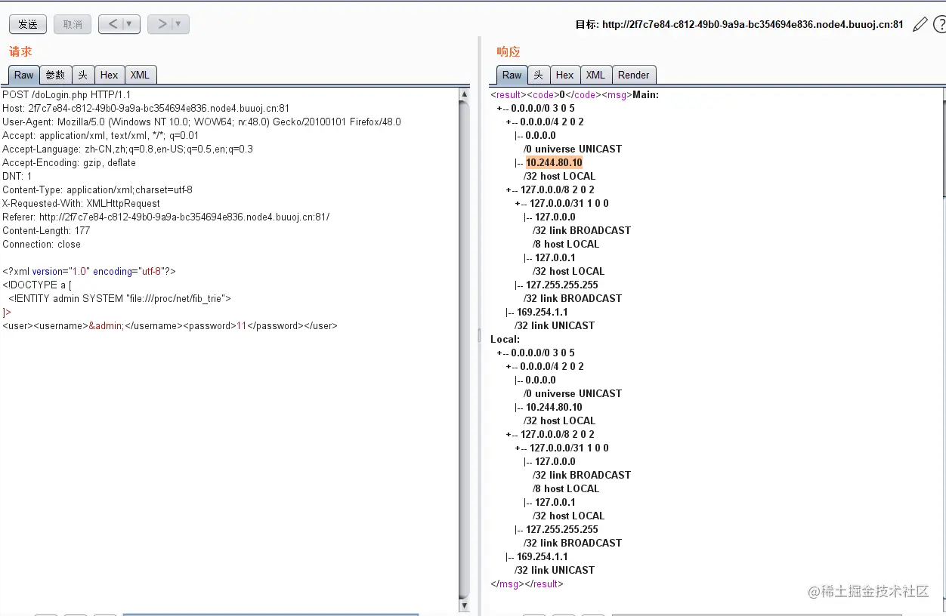Go forward with the > history button
This screenshot has width=946, height=616.
[162, 24]
